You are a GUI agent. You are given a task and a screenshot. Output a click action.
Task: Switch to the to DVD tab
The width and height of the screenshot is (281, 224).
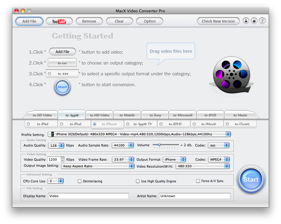click(210, 115)
